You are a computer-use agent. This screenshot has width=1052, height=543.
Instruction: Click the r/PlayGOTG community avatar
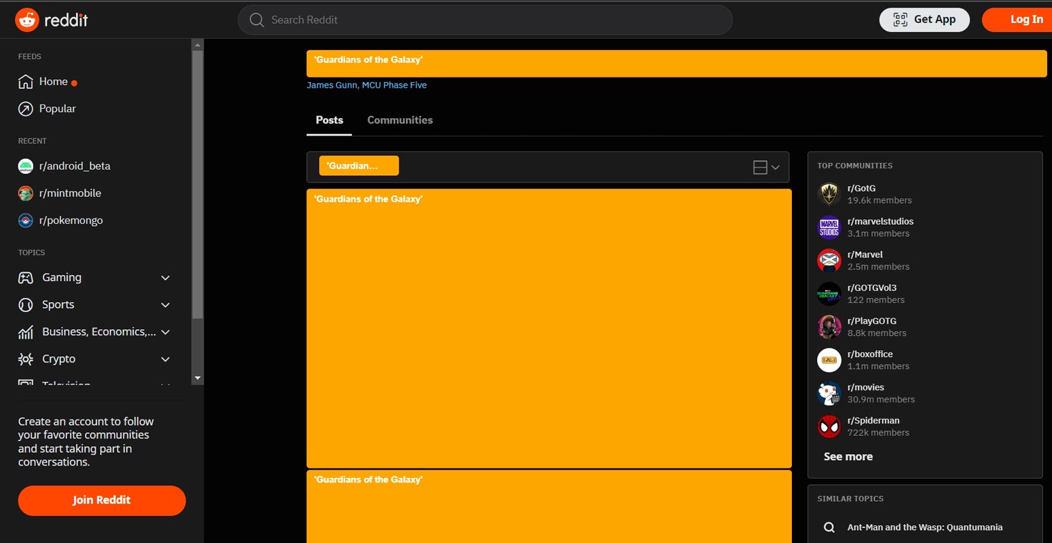829,327
